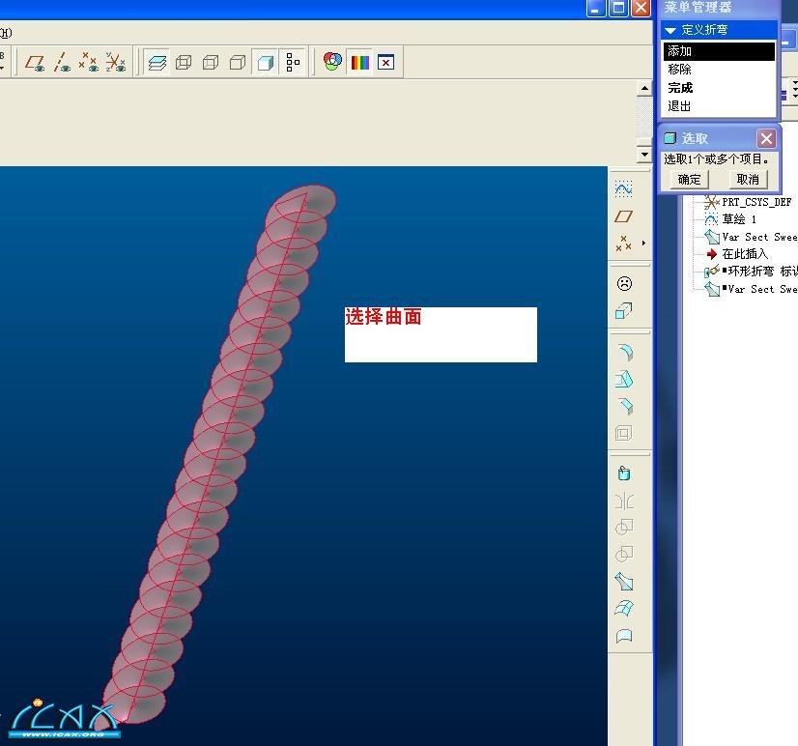This screenshot has height=746, width=798.
Task: Click the variable section sweep tool
Action: pos(624,582)
